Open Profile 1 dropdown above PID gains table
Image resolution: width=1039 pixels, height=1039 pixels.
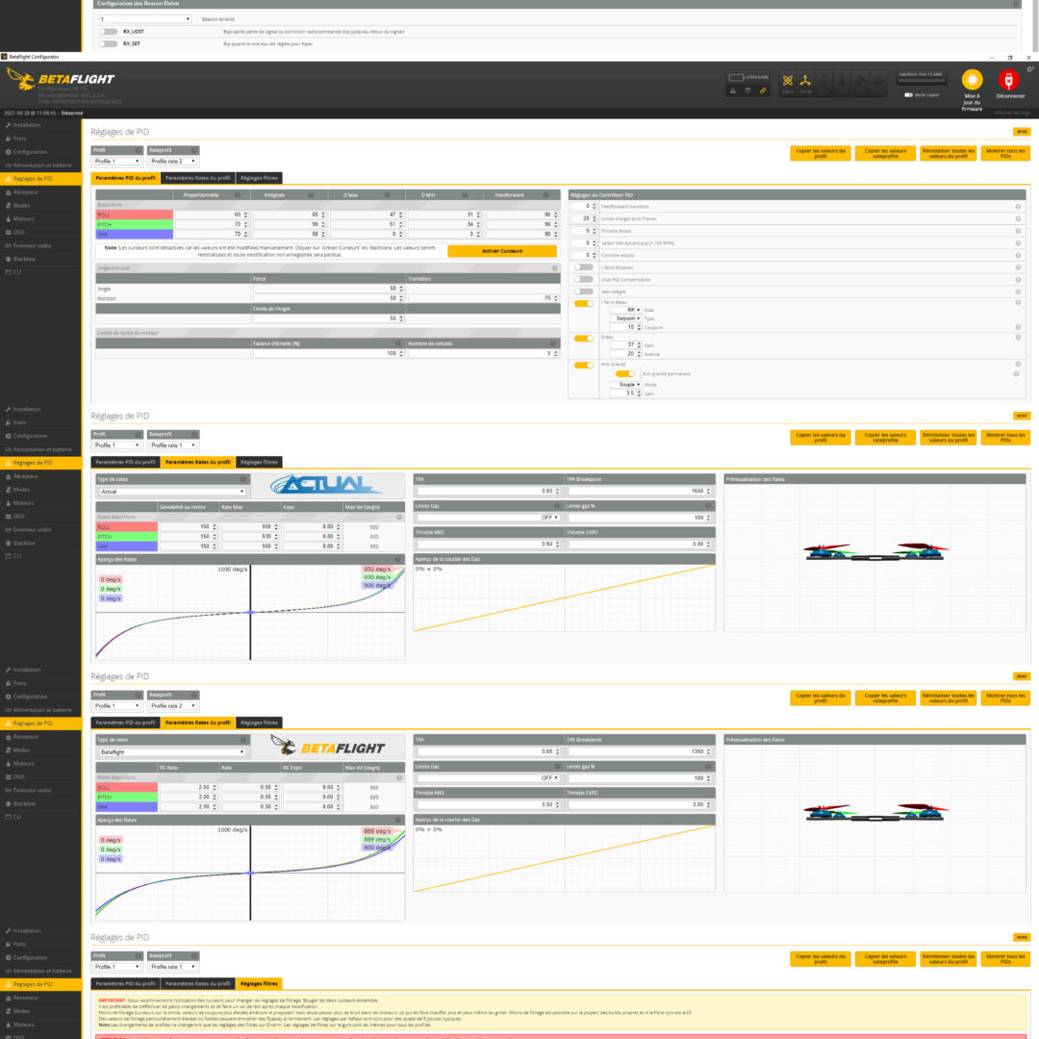click(x=116, y=161)
